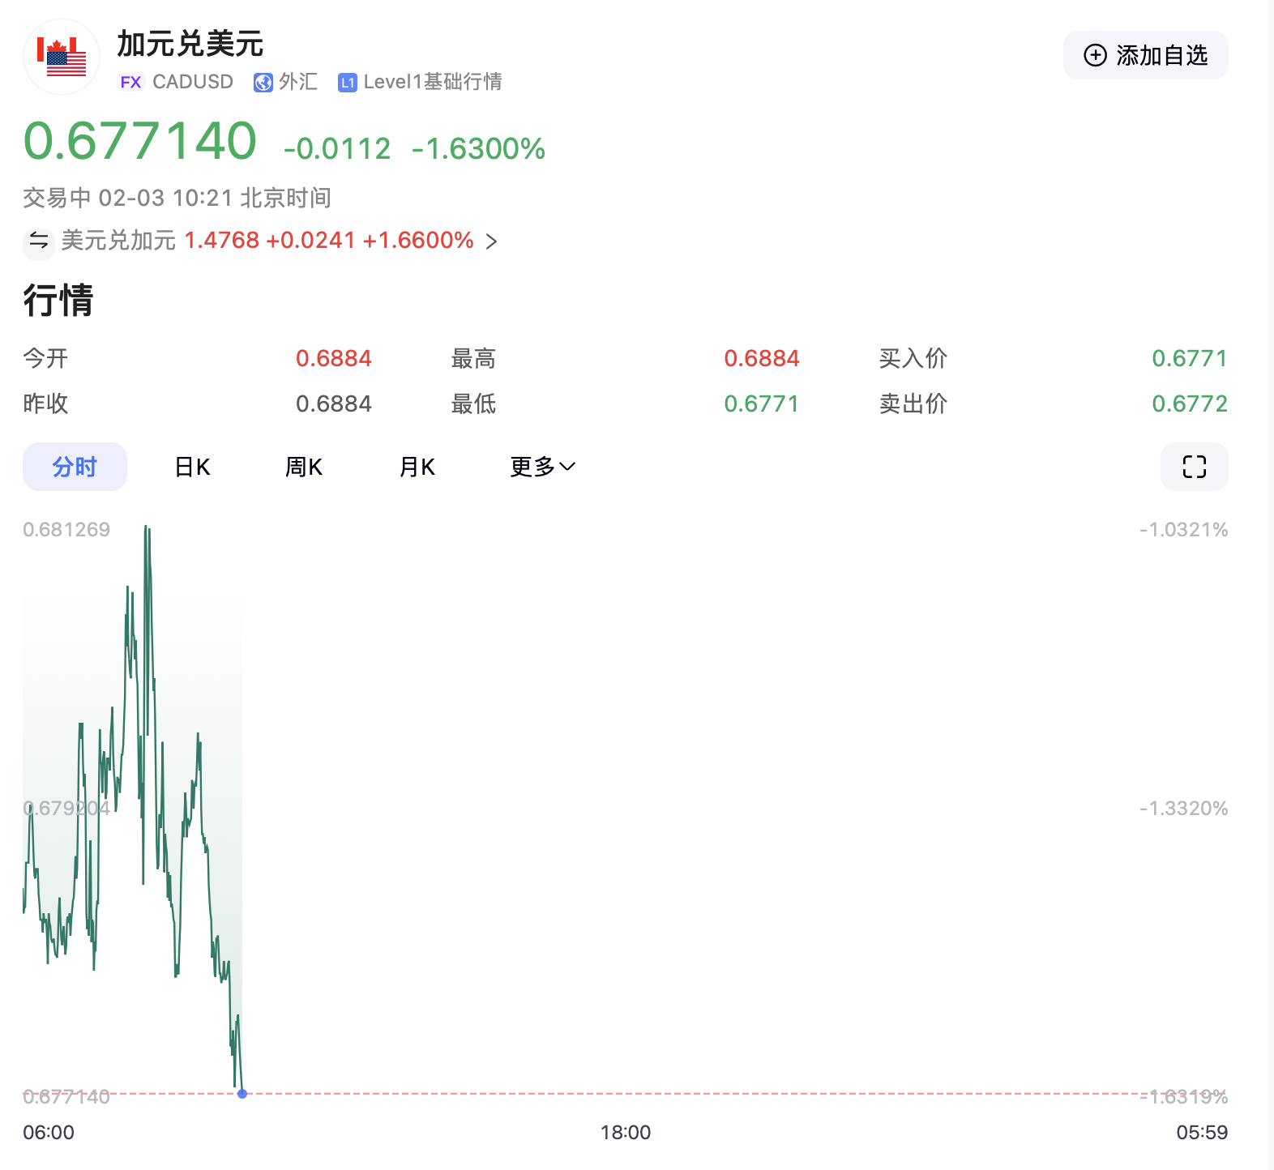
Task: Click the swap arrows currency icon
Action: pos(39,241)
